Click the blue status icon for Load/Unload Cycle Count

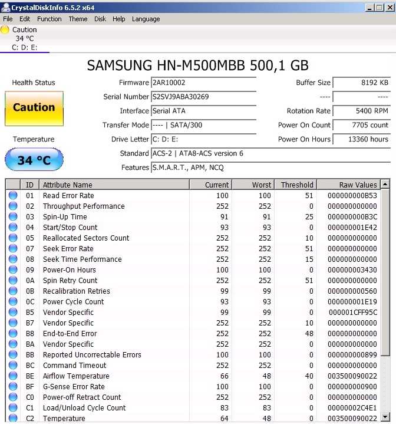click(13, 407)
